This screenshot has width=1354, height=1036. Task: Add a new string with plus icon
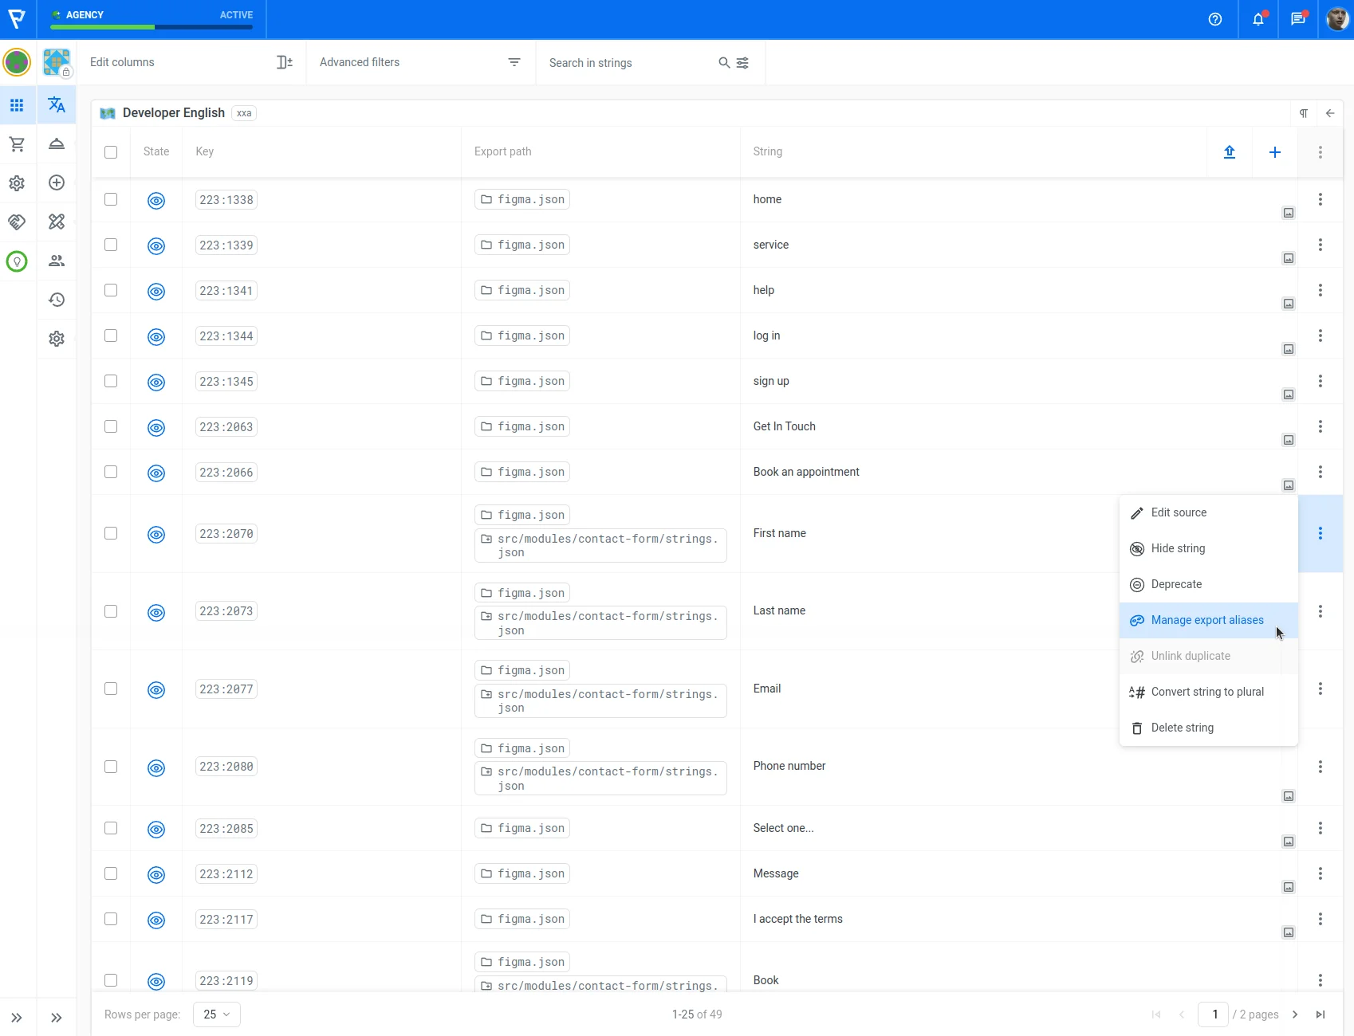pyautogui.click(x=1274, y=151)
